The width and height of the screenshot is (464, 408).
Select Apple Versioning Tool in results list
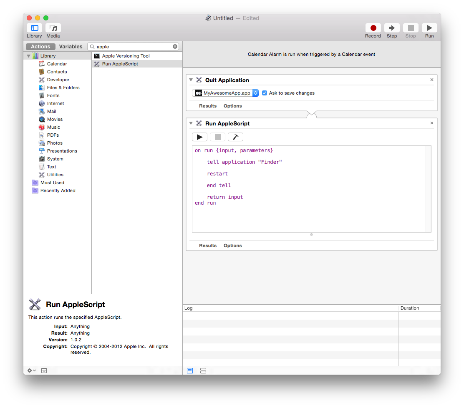coord(137,56)
